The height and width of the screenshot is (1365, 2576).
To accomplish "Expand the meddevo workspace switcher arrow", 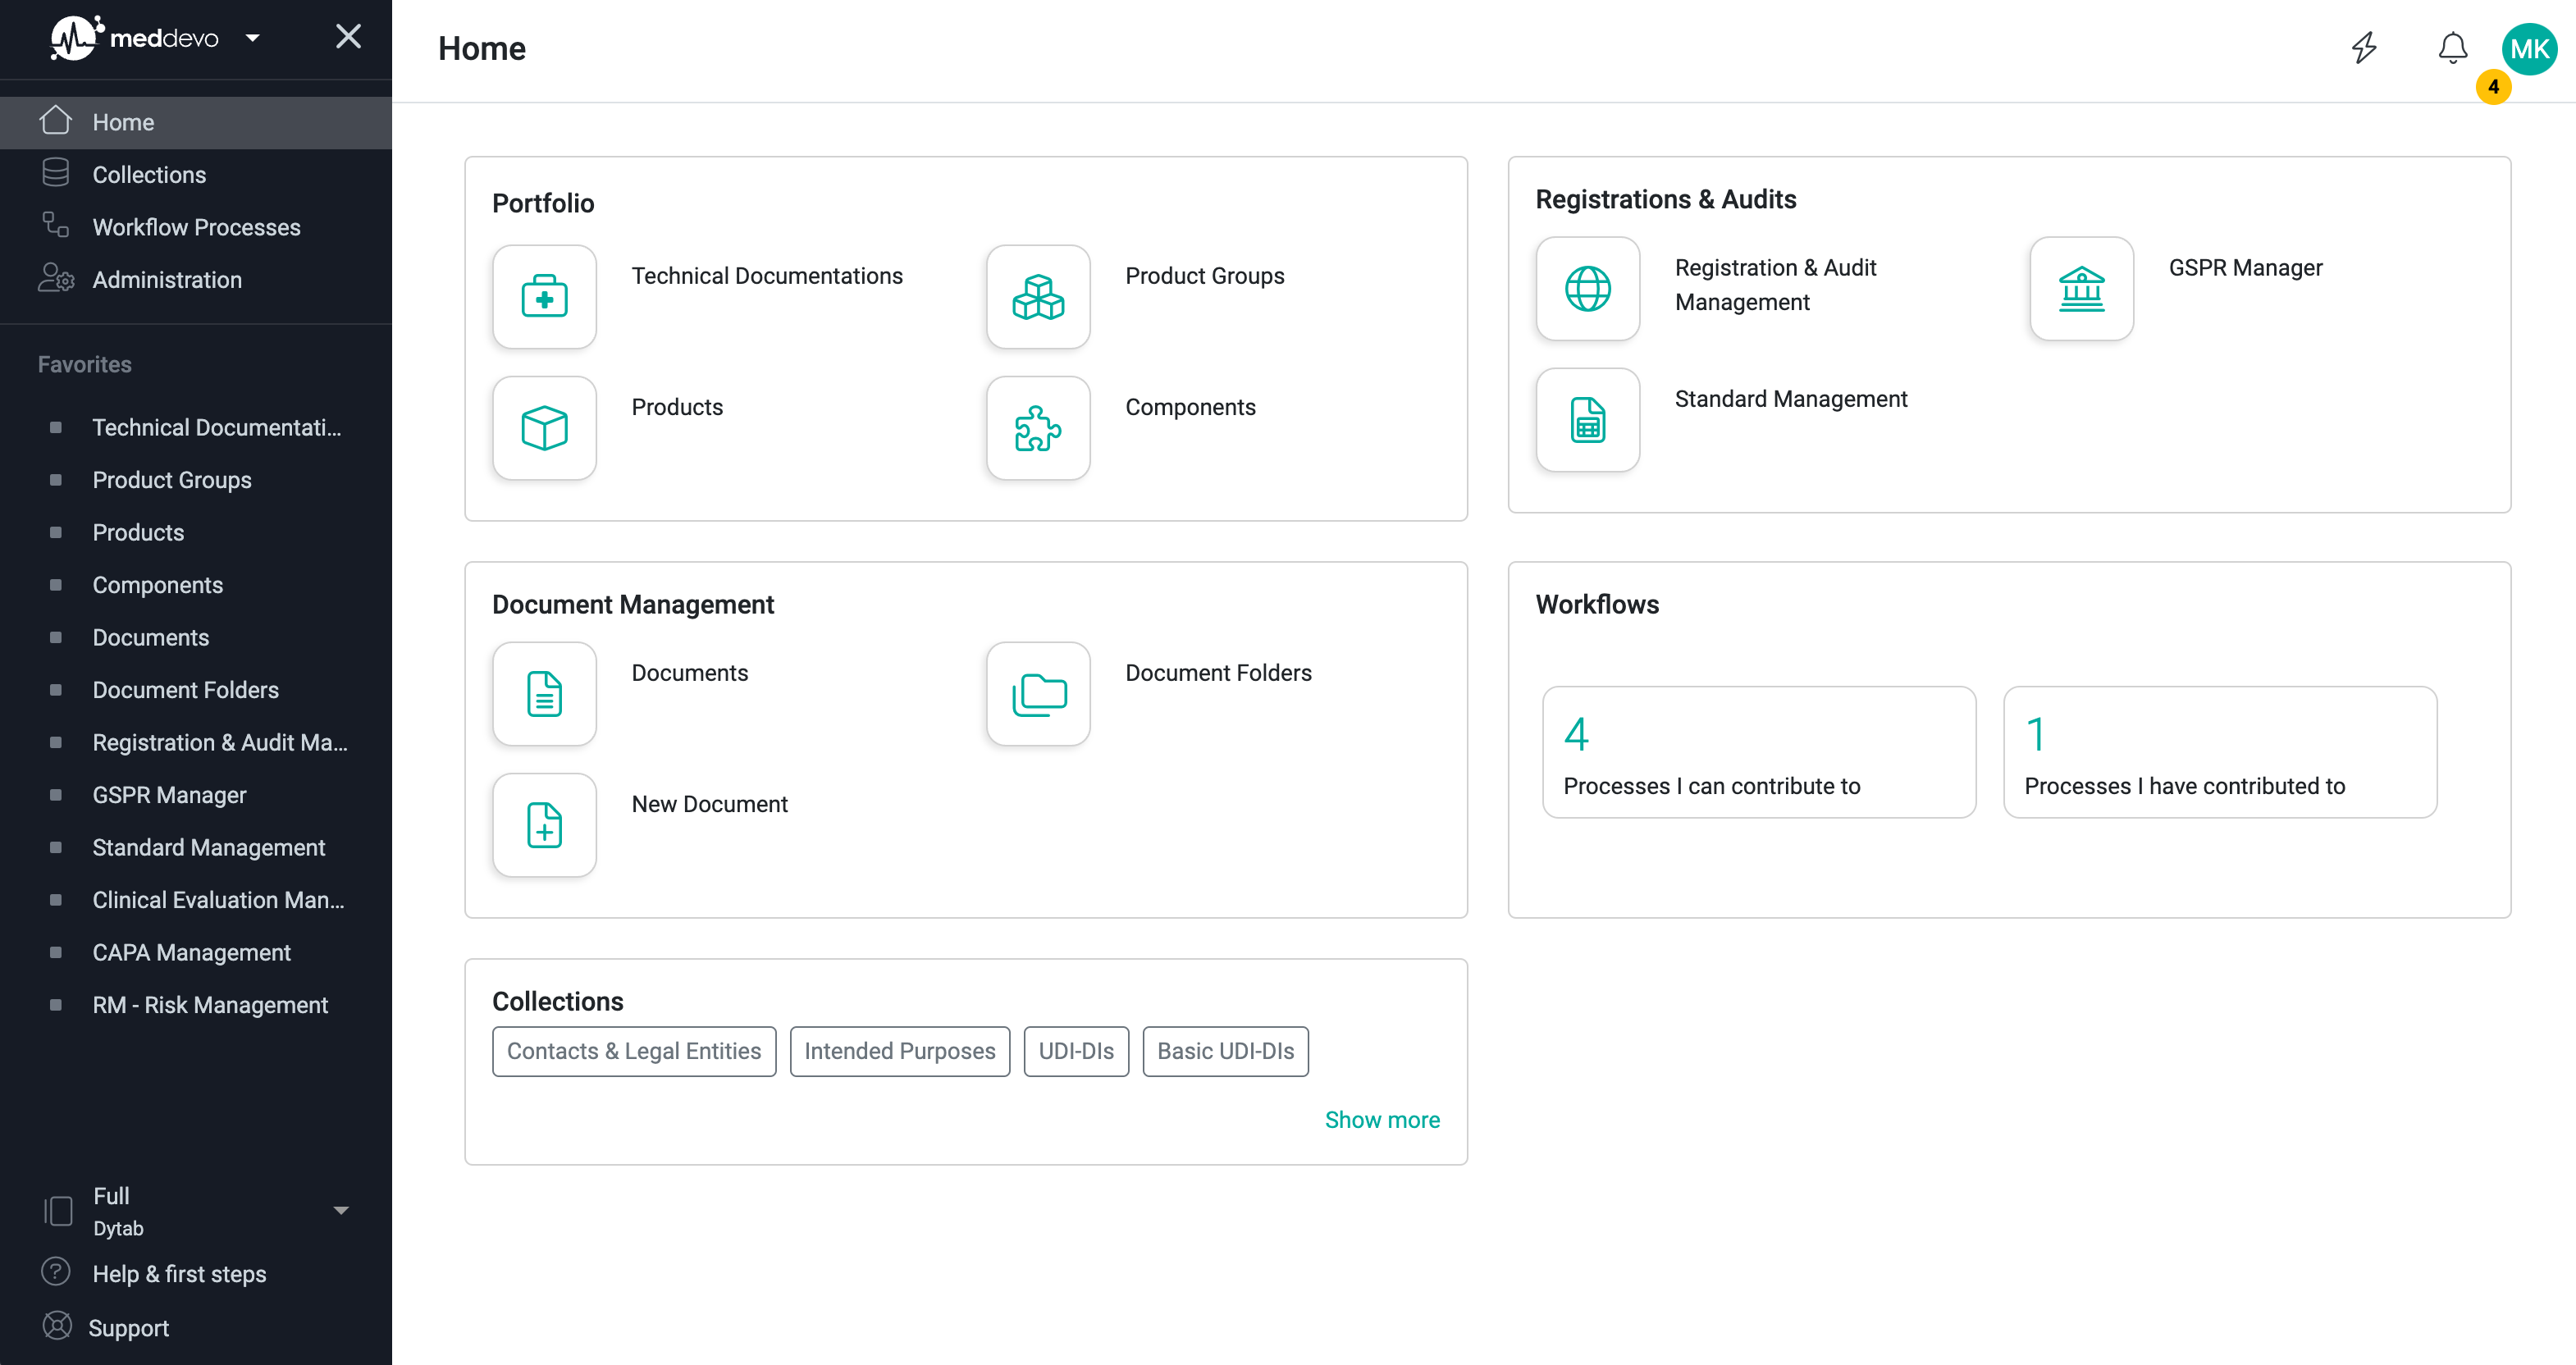I will click(x=253, y=37).
